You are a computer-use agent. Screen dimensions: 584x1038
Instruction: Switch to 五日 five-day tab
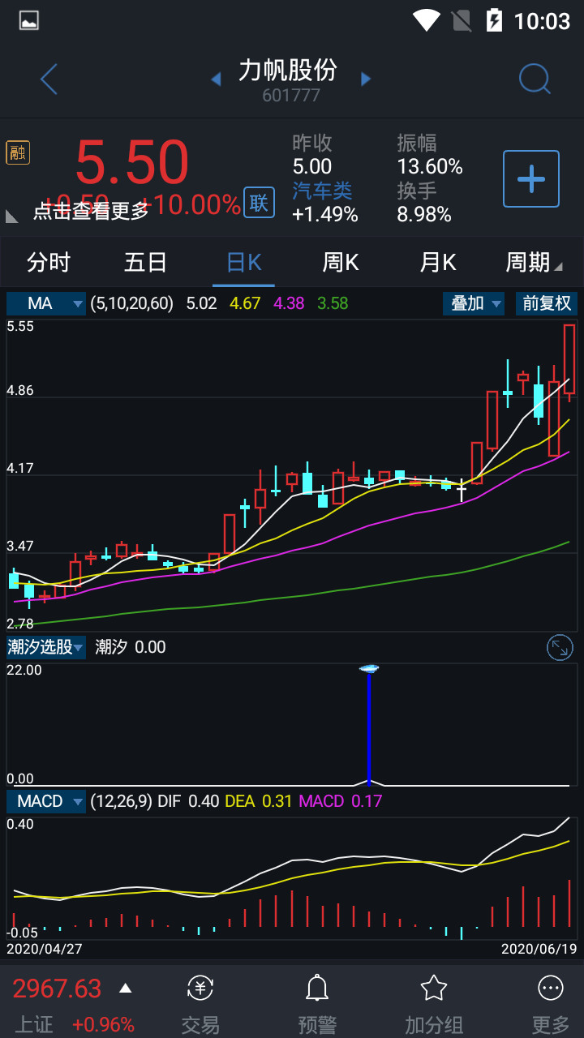click(x=146, y=262)
